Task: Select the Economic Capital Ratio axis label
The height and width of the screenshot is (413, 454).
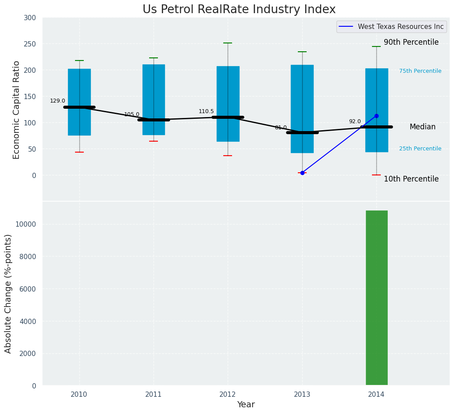Action: tap(17, 110)
